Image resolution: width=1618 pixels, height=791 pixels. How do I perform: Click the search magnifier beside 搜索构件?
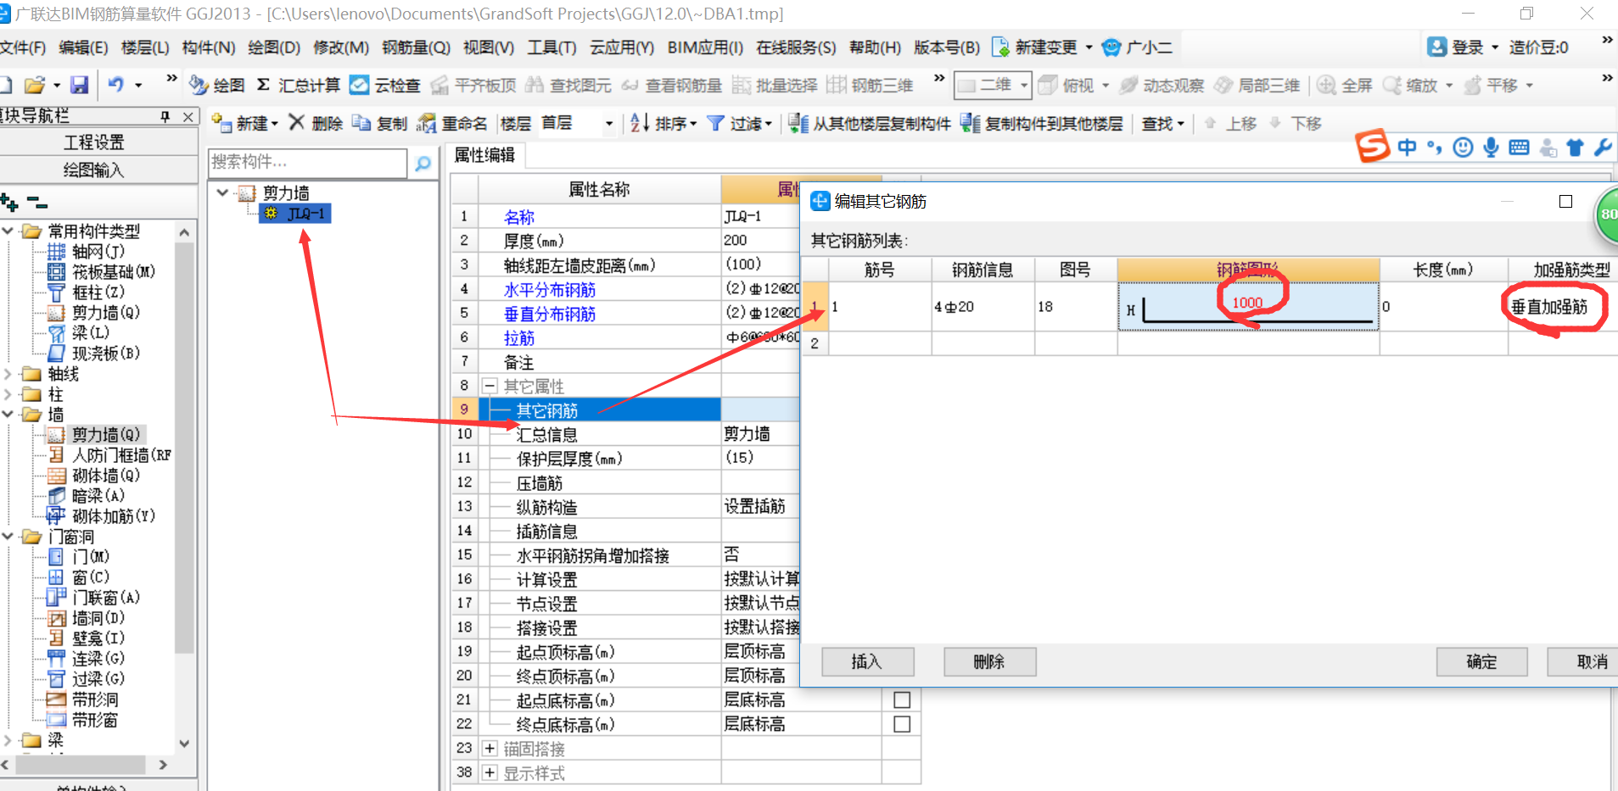pos(423,163)
